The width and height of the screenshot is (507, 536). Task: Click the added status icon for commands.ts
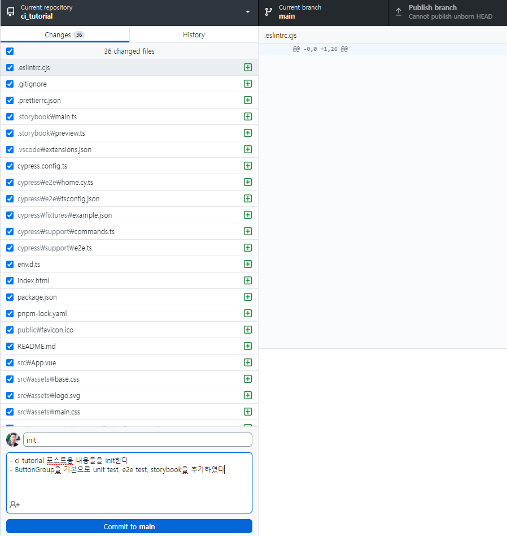(248, 231)
